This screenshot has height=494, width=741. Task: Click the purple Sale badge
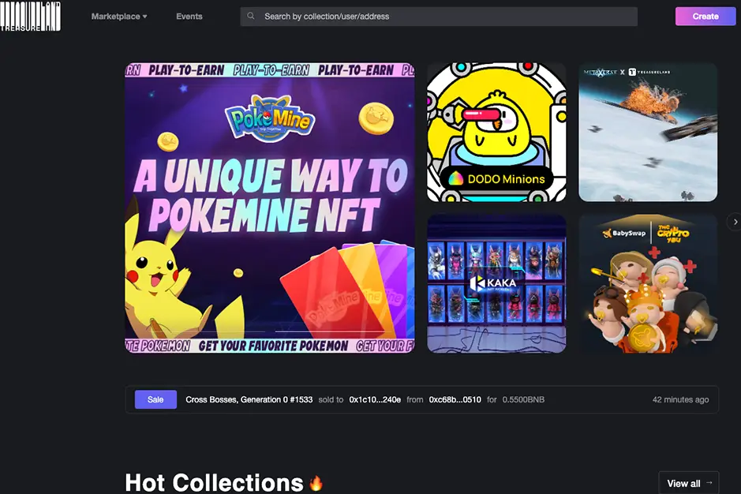155,399
